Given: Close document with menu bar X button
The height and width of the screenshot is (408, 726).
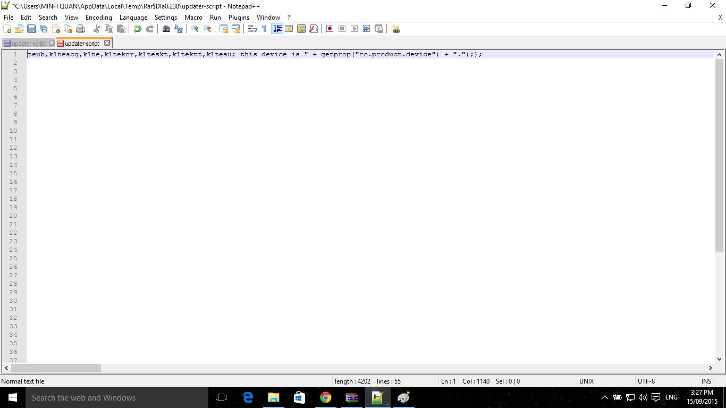Looking at the screenshot, I should click(720, 18).
